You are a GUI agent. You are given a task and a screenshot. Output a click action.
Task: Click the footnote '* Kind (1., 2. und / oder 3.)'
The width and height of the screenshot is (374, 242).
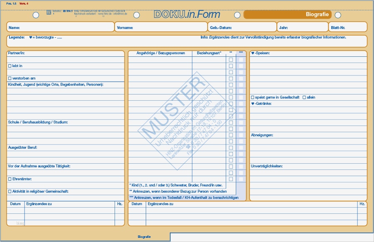pos(176,185)
